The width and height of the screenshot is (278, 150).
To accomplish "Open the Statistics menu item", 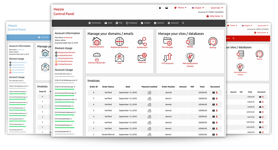I will 159,23.
